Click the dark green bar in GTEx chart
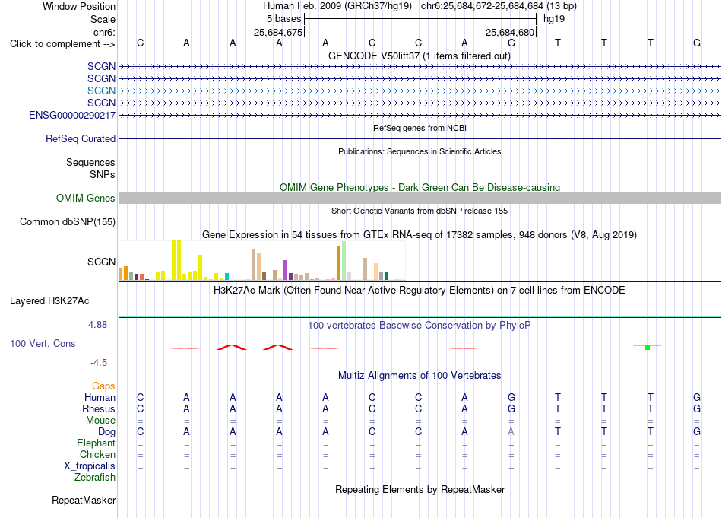 (386, 276)
